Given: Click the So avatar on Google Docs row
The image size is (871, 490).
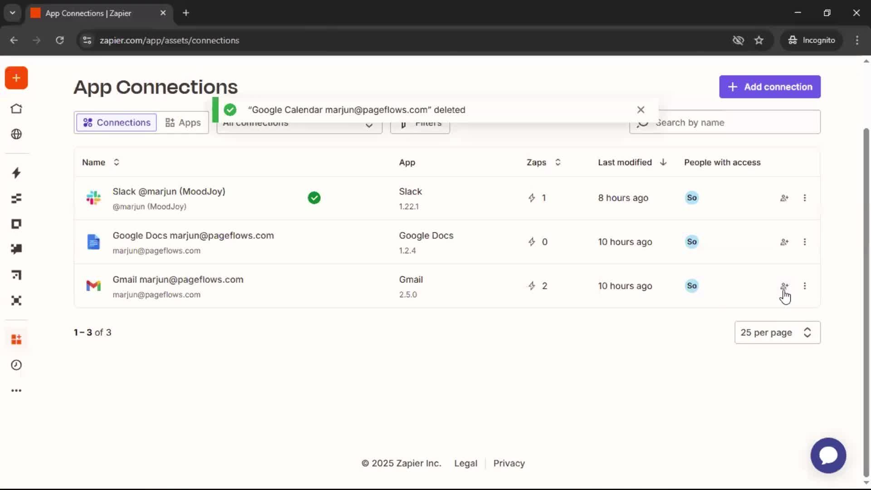Looking at the screenshot, I should (x=692, y=242).
